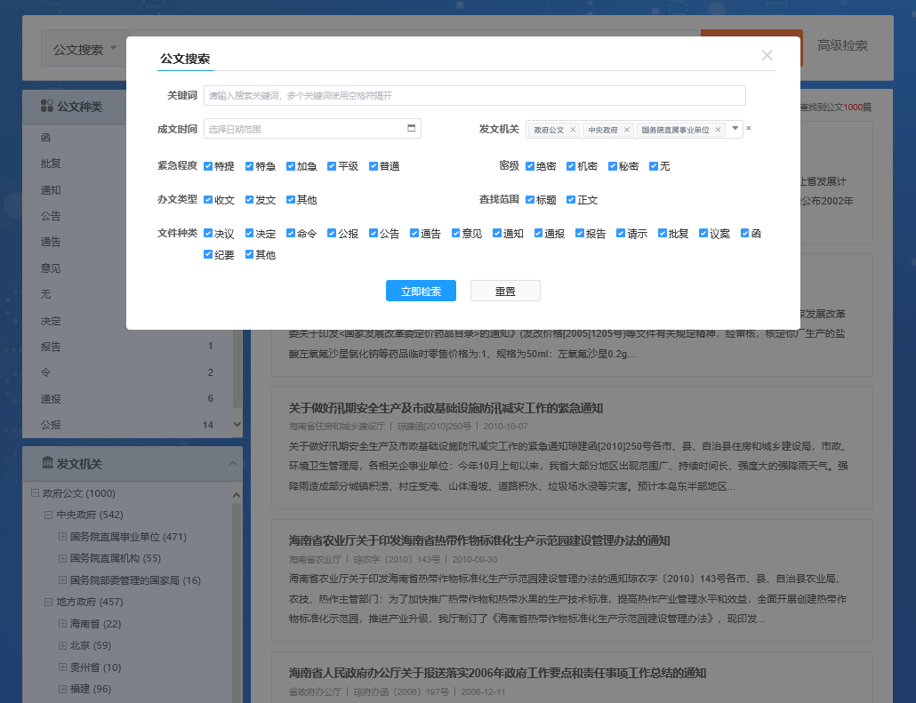Uncheck the 特急 urgency checkbox
This screenshot has height=703, width=916.
coord(249,166)
